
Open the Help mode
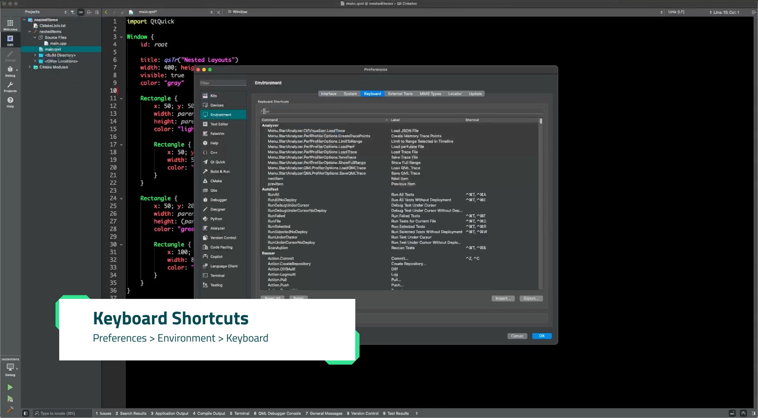click(10, 102)
